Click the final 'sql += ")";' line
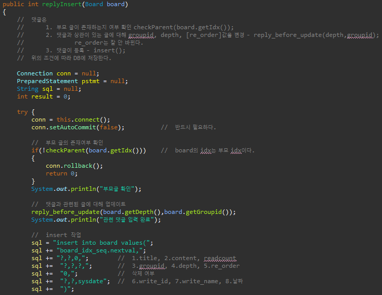The image size is (382, 295). click(52, 289)
